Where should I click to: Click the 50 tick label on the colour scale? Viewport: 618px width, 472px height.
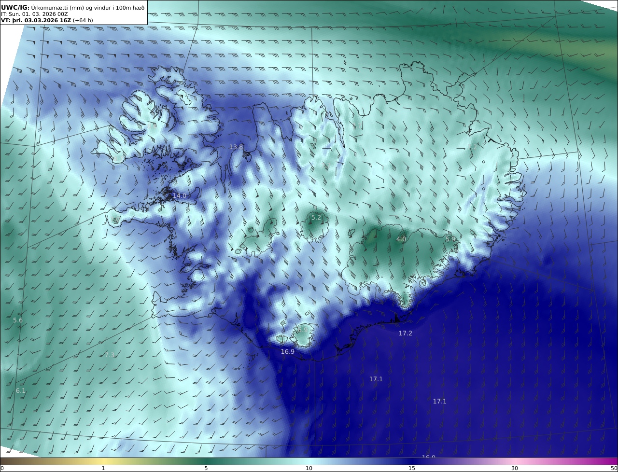[614, 468]
